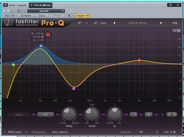184x137 pixels.
Task: Click Copy next to A/B
Action: 103,23
